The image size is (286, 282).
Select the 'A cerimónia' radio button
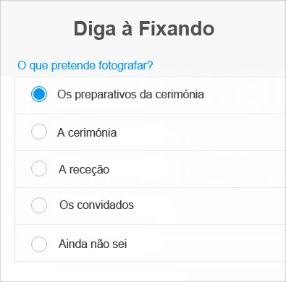pos(39,132)
